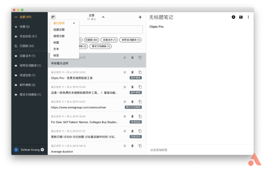
Task: Select 需求文档模板 (1) tag in sidebar
Action: coord(29,94)
